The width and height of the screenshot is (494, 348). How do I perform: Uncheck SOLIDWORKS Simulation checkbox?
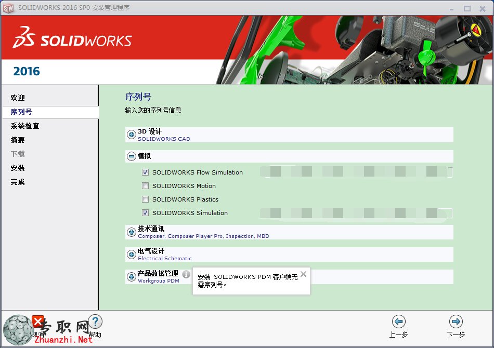[x=145, y=213]
